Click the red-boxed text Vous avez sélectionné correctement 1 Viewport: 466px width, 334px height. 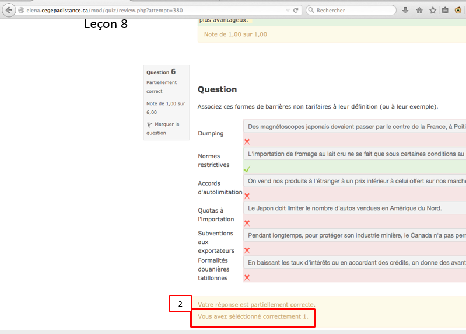(253, 316)
